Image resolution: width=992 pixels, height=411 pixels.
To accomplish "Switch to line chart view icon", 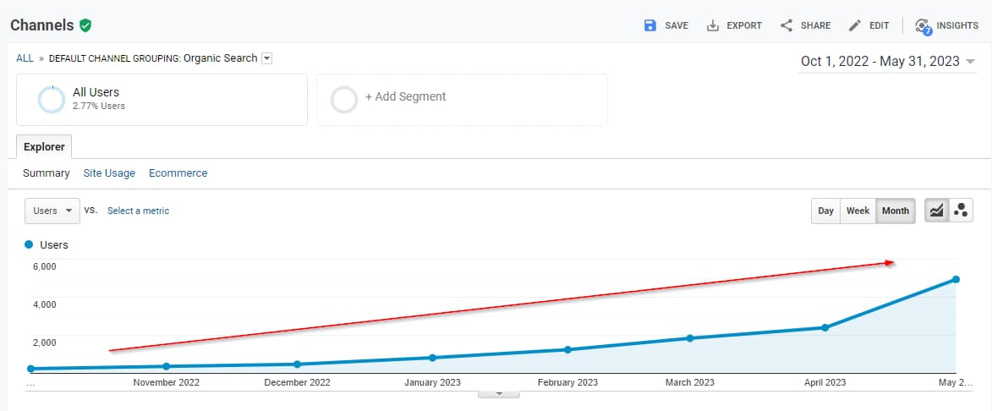I will (x=936, y=211).
